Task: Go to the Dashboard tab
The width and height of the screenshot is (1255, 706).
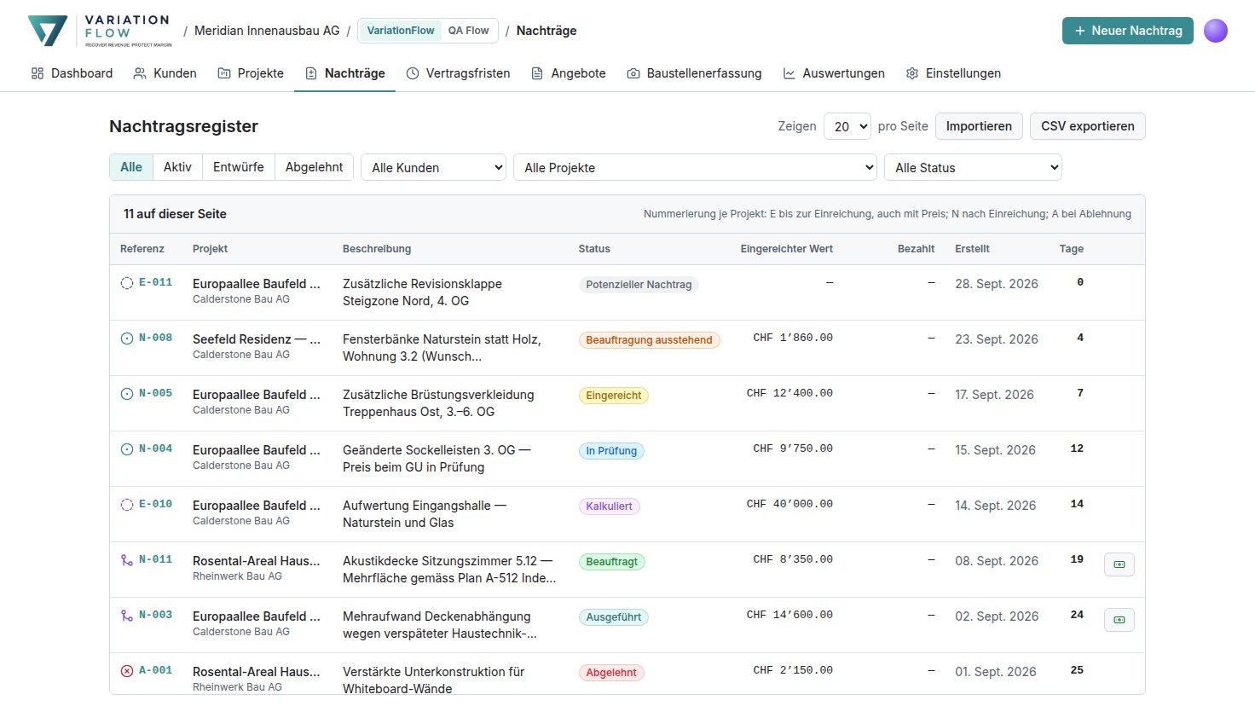Action: (72, 73)
